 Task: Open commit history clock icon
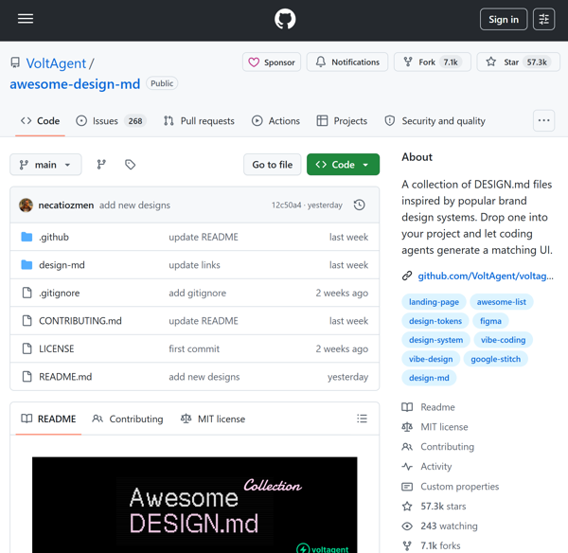[360, 205]
